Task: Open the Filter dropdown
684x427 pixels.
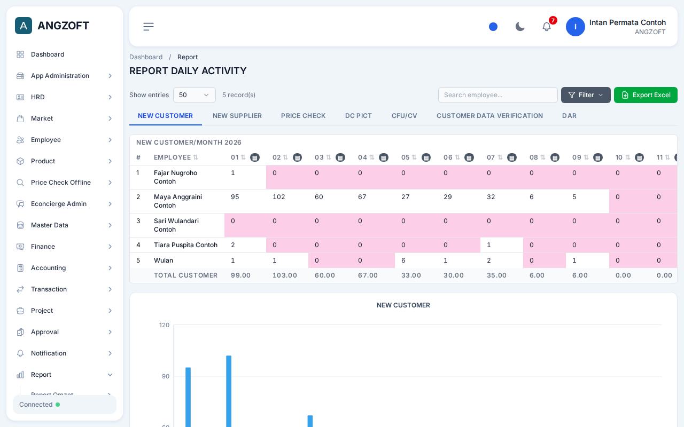Action: pyautogui.click(x=586, y=95)
